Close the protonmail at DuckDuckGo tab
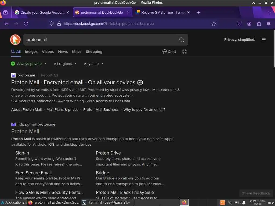This screenshot has height=206, width=275. point(128,12)
